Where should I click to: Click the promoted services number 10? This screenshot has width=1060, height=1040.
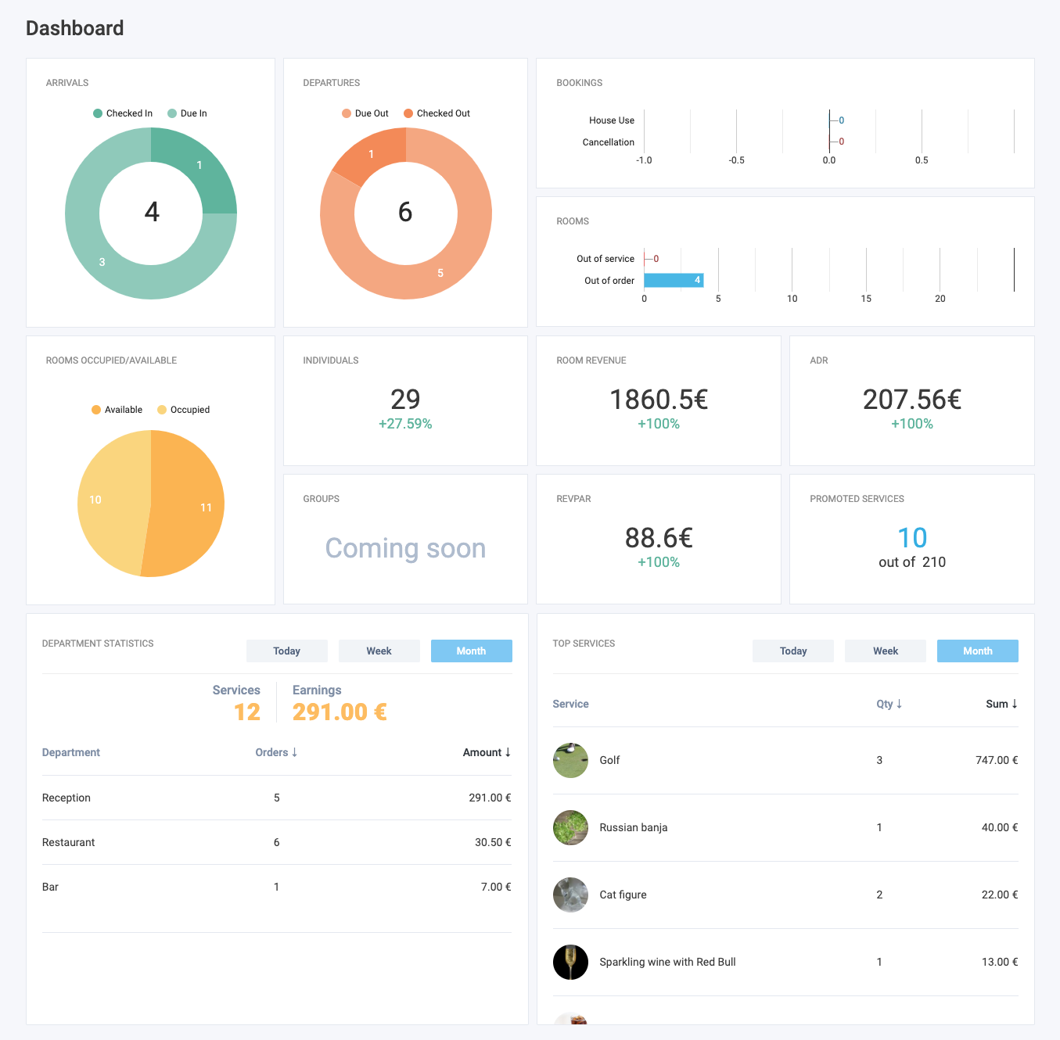point(912,538)
